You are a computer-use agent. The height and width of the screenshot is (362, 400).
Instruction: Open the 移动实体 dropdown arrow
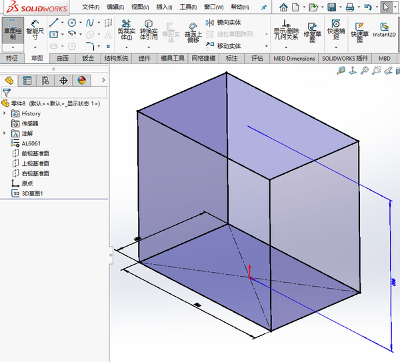[267, 46]
